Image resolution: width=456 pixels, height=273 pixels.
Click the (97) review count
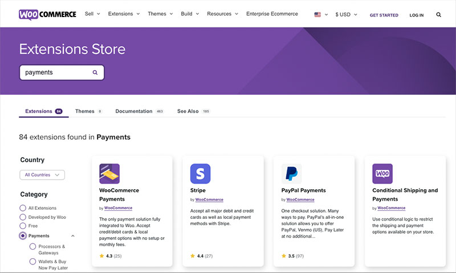[x=300, y=256]
